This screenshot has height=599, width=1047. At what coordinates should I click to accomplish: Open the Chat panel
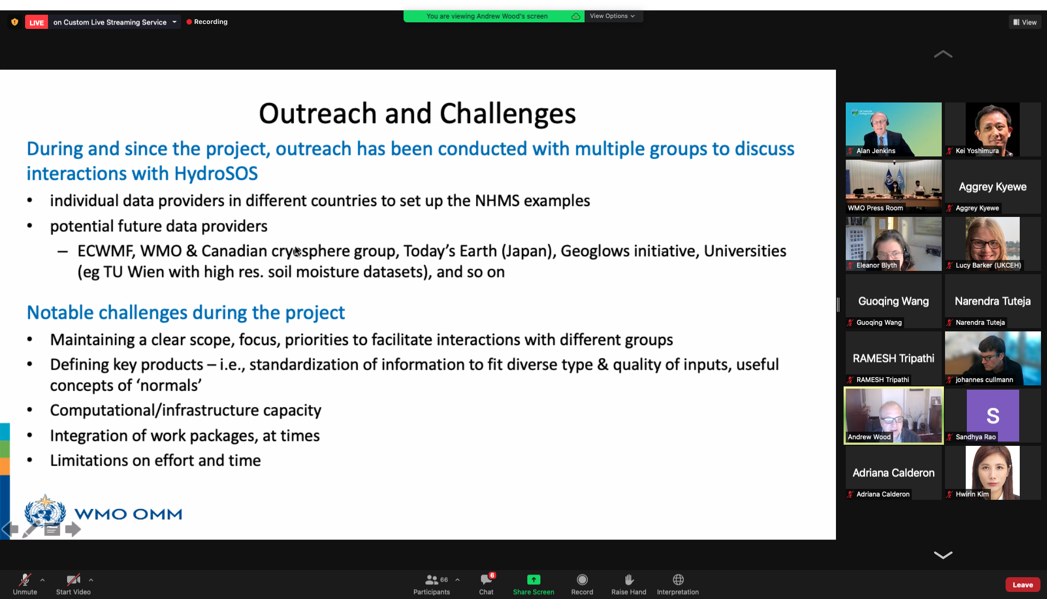coord(486,584)
